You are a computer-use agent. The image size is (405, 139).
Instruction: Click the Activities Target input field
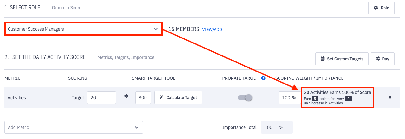pos(101,98)
